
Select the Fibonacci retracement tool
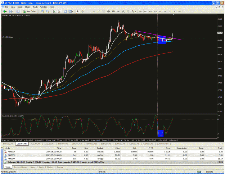coord(128,11)
